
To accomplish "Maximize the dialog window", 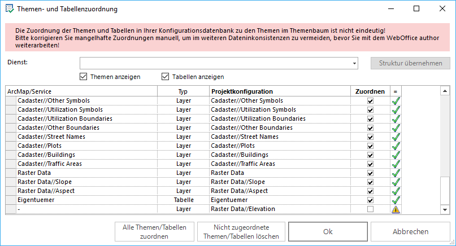I will [416, 8].
